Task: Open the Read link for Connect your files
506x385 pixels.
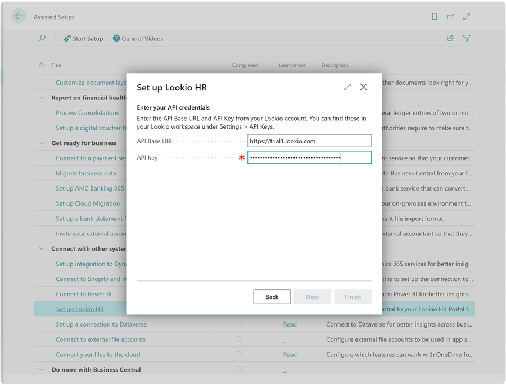Action: tap(290, 355)
